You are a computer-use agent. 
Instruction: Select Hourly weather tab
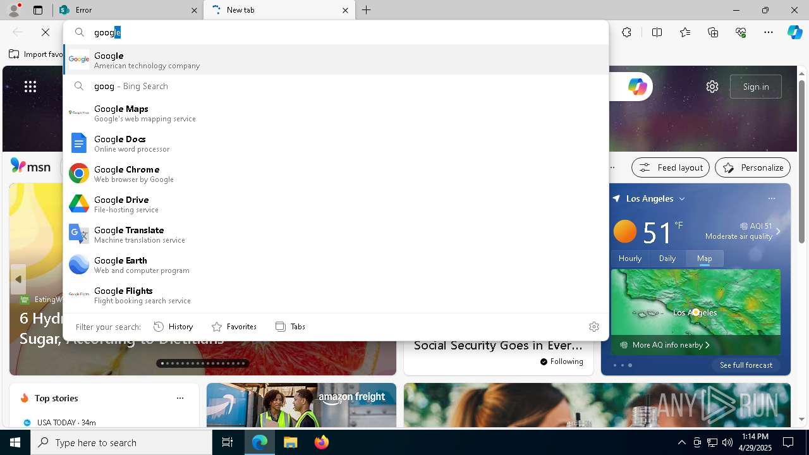(x=630, y=258)
